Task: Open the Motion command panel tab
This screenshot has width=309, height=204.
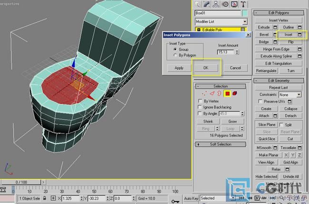Action: [x=225, y=4]
